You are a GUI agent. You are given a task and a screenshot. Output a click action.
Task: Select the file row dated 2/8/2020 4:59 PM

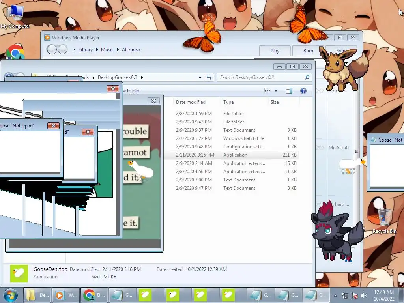pyautogui.click(x=231, y=113)
